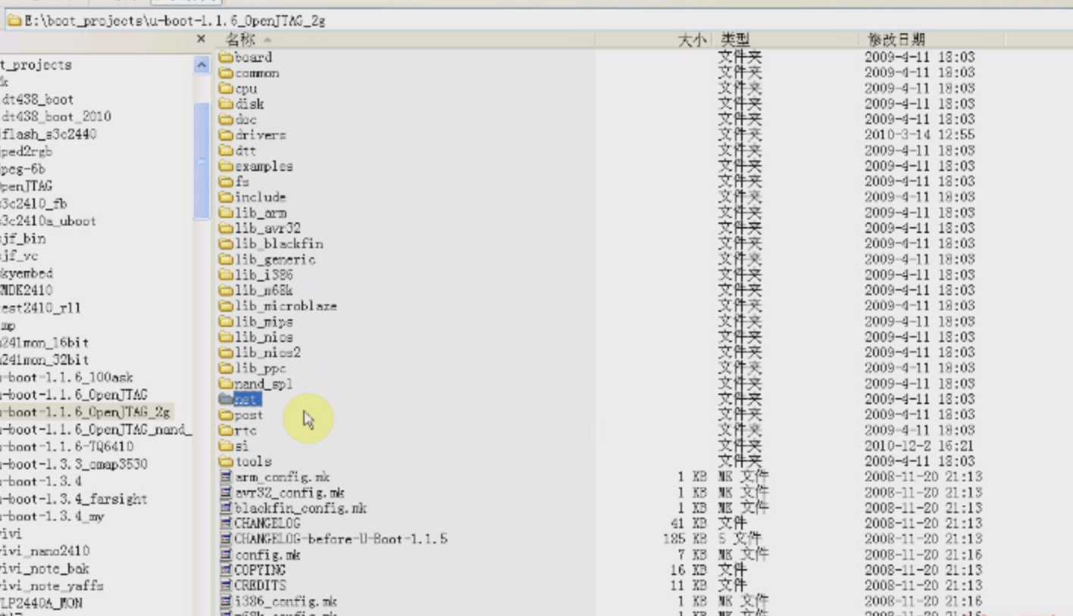Click the fs folder icon
Screen dimensions: 1073x616
[x=226, y=181]
